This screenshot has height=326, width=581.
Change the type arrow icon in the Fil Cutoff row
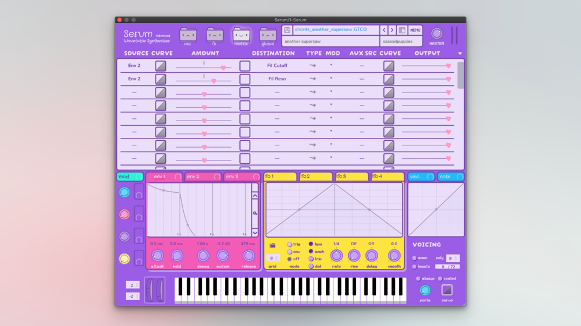(x=313, y=65)
